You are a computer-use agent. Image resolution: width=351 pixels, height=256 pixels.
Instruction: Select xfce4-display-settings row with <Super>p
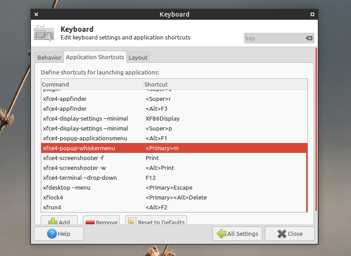tap(174, 128)
